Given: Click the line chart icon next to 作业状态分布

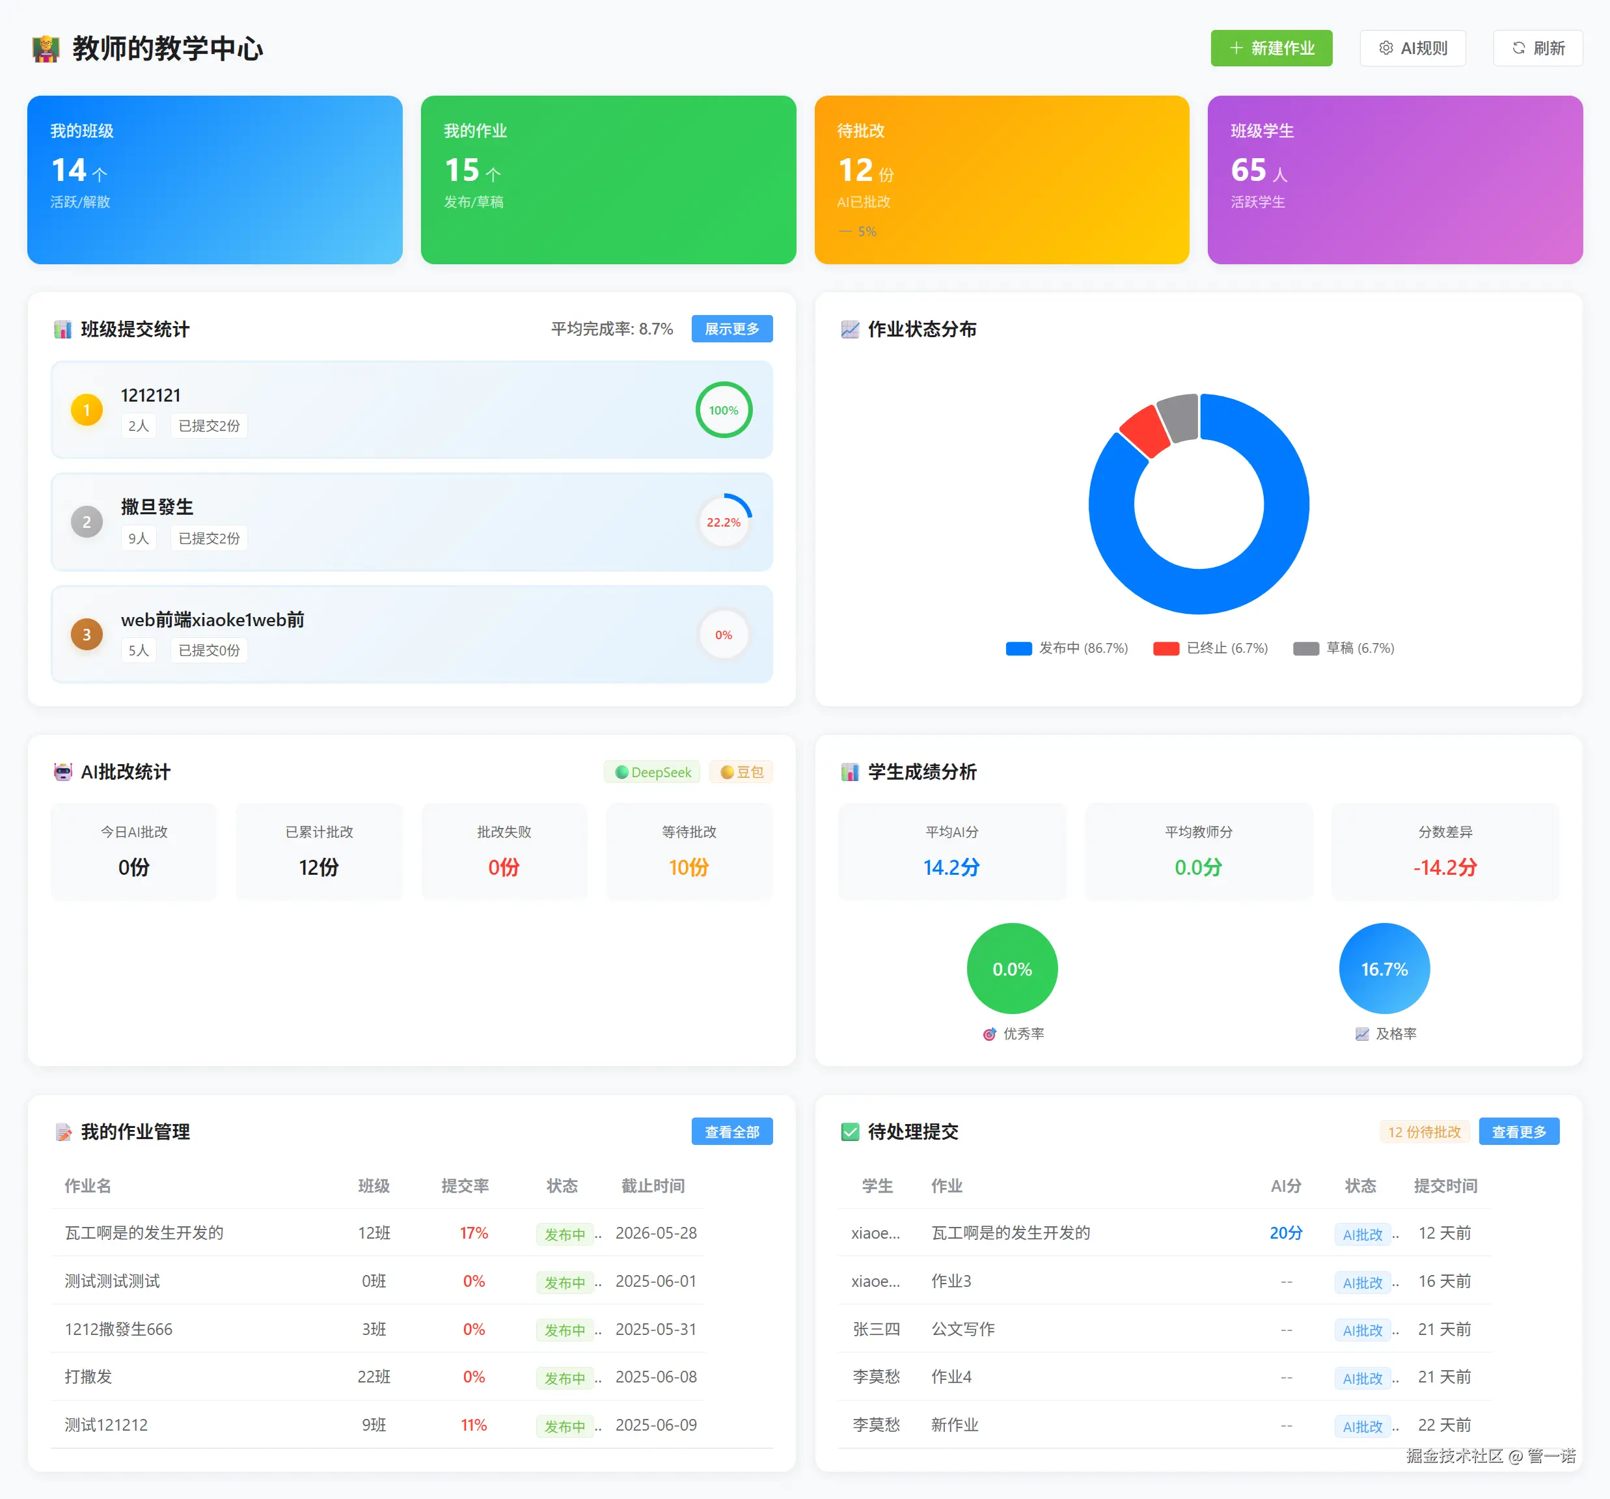Looking at the screenshot, I should click(849, 329).
